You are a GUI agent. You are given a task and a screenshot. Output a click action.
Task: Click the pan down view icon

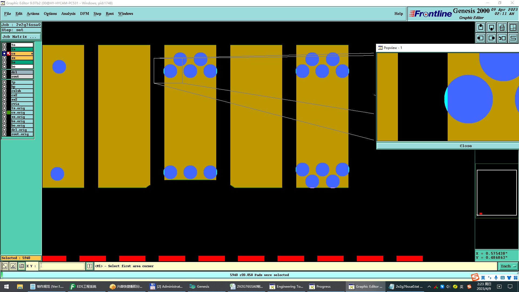coord(491,27)
